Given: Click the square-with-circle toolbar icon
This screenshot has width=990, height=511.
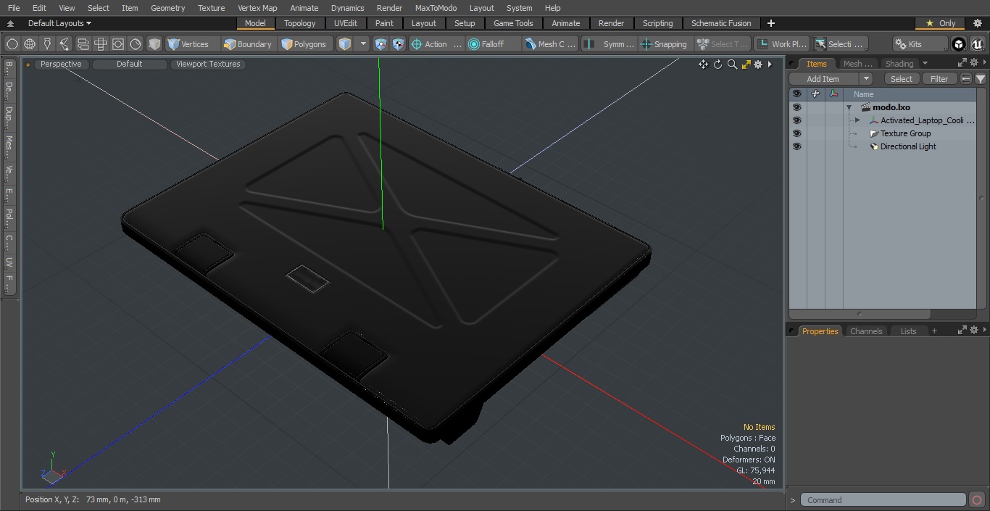Looking at the screenshot, I should [117, 44].
